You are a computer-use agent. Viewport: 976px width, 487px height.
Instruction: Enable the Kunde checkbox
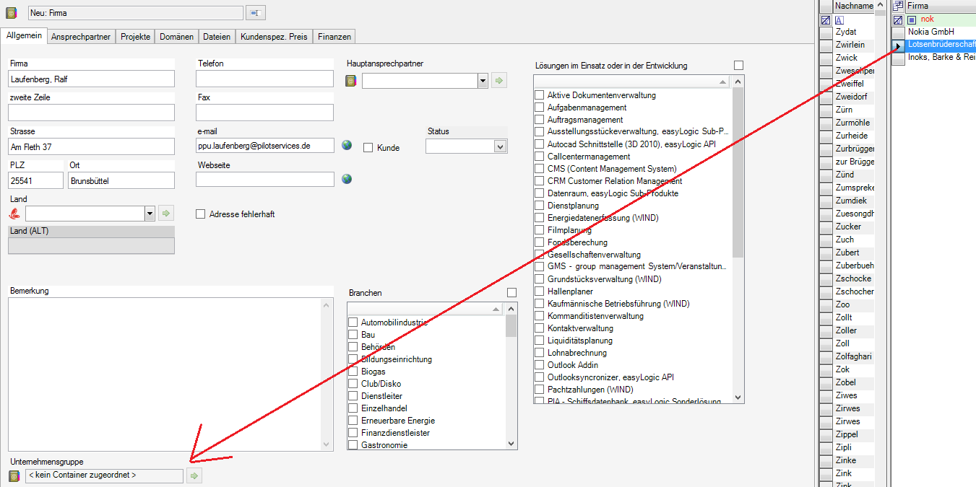pos(368,148)
